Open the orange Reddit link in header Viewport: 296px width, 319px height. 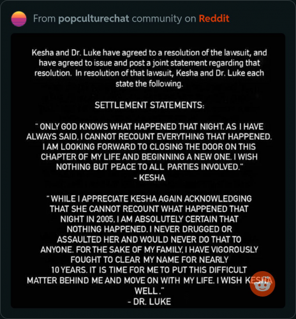point(214,19)
